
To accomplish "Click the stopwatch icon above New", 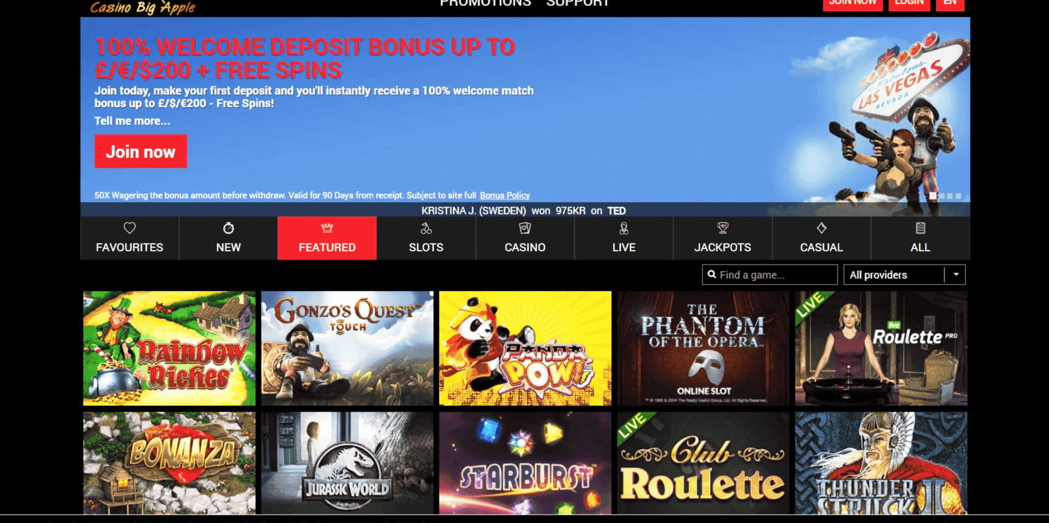I will [228, 228].
